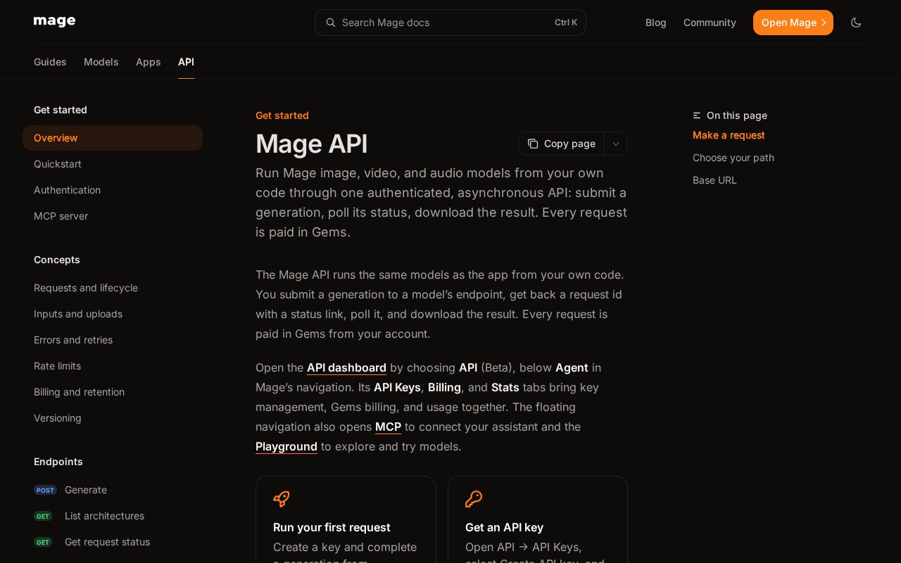The width and height of the screenshot is (901, 563).
Task: Open Inputs and uploads page
Action: [113, 314]
